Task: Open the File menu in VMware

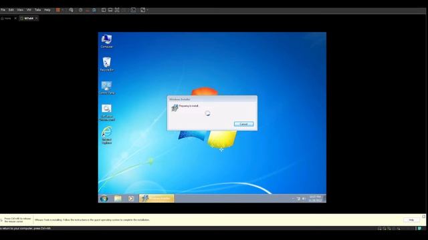Action: click(3, 10)
